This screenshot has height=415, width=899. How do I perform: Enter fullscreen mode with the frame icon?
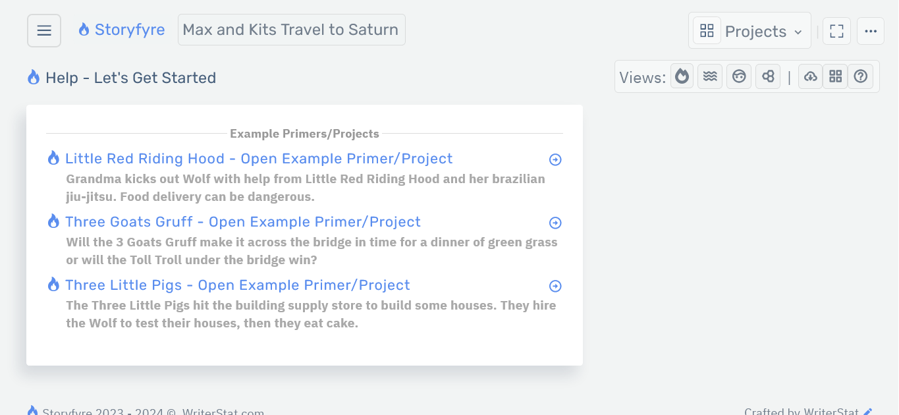[836, 30]
